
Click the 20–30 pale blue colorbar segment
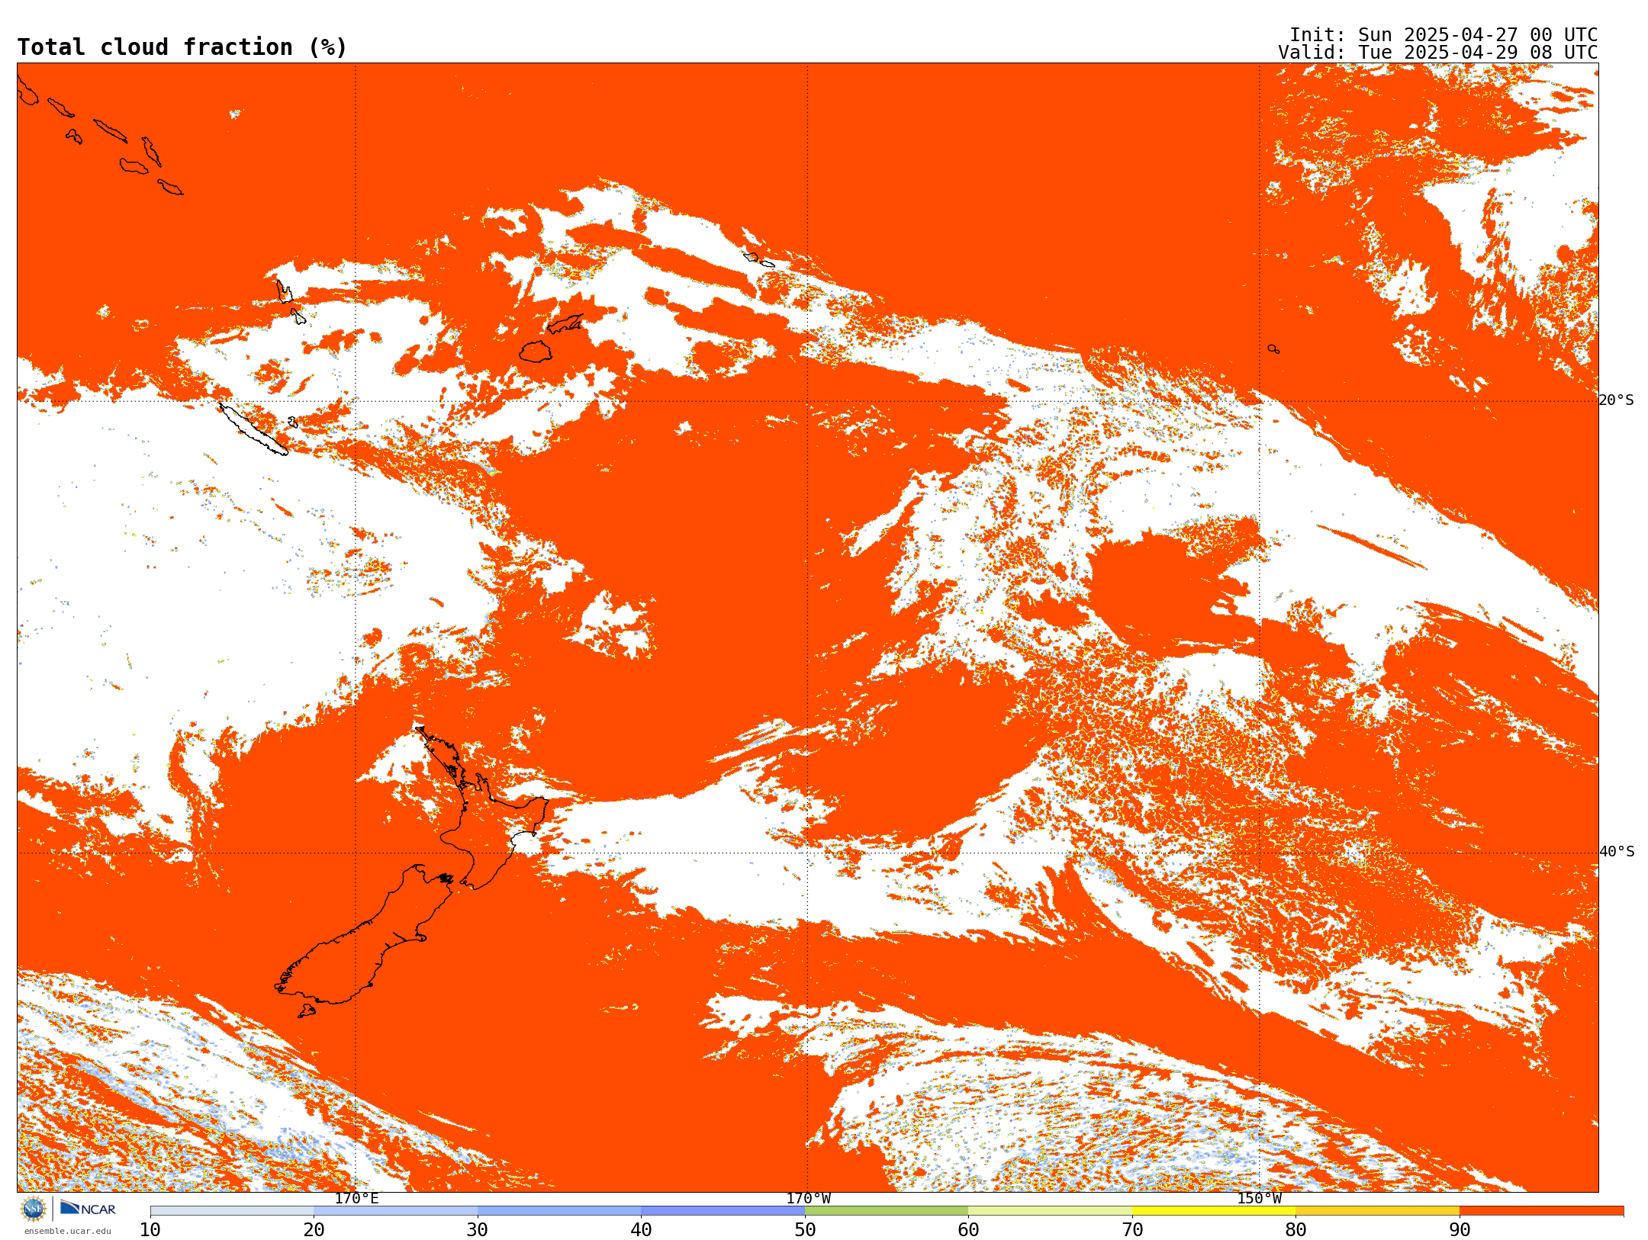395,1211
